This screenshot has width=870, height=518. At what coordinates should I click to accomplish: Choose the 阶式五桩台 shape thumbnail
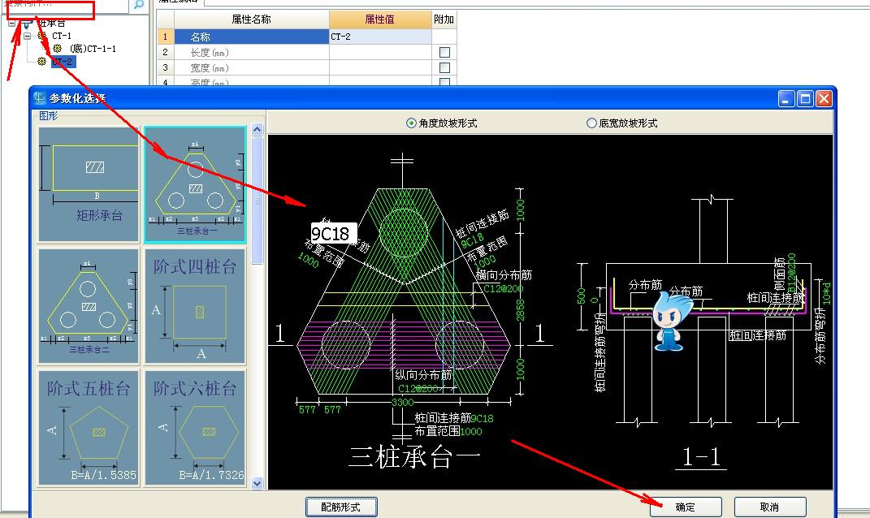pos(89,428)
